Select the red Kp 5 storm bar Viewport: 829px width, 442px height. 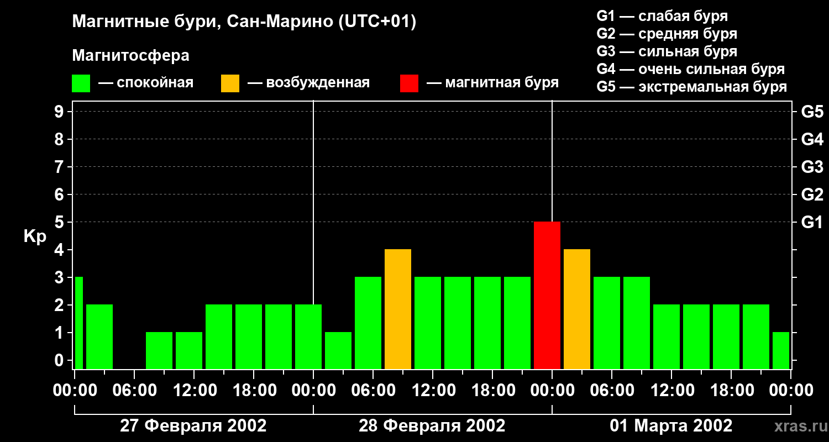(547, 295)
